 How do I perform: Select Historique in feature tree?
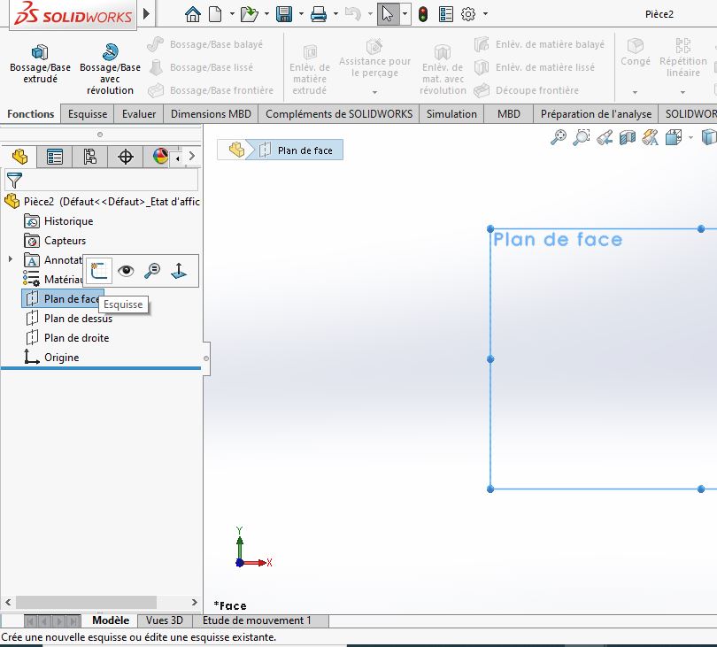coord(68,221)
